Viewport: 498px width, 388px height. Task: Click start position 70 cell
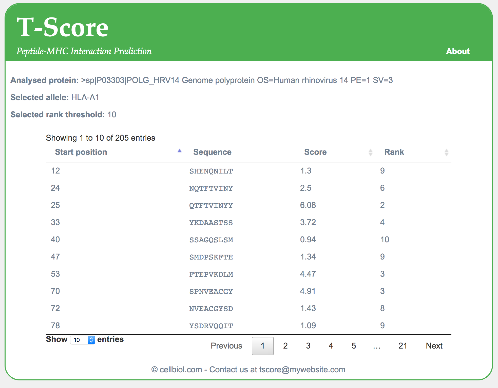point(55,291)
